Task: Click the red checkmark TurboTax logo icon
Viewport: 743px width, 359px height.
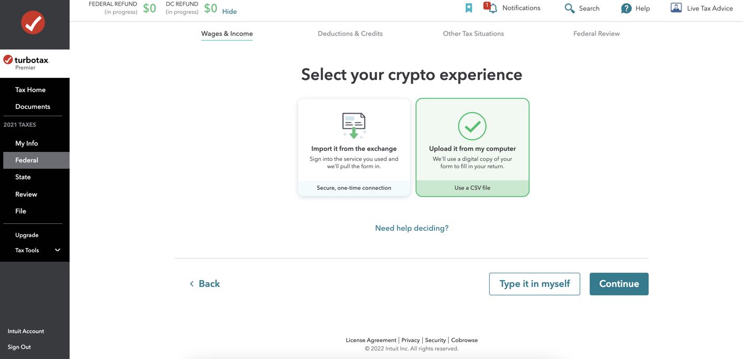Action: 33,23
